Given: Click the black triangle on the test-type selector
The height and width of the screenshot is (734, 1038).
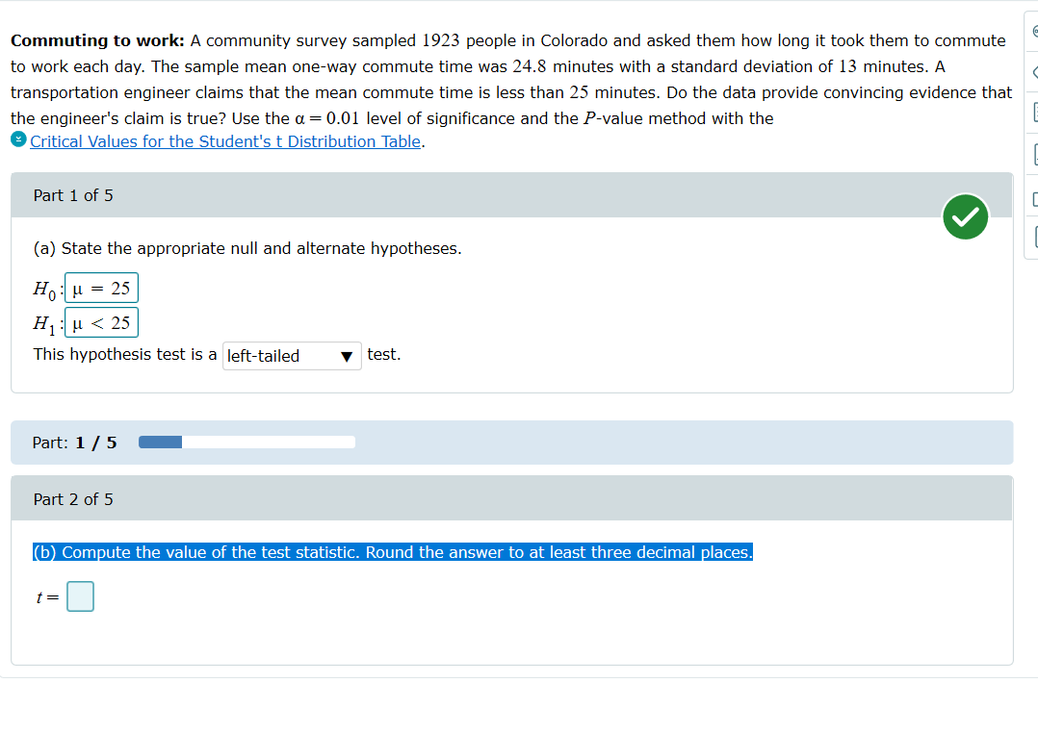Looking at the screenshot, I should pyautogui.click(x=346, y=355).
